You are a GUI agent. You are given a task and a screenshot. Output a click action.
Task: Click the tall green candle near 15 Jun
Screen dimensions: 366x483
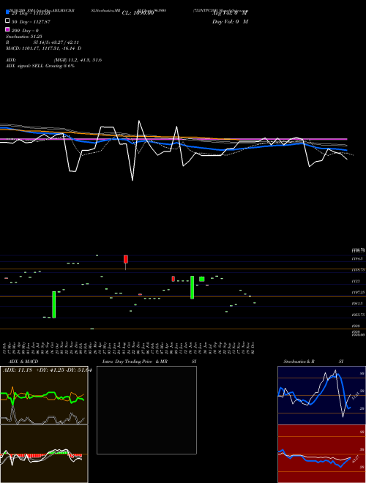193,288
